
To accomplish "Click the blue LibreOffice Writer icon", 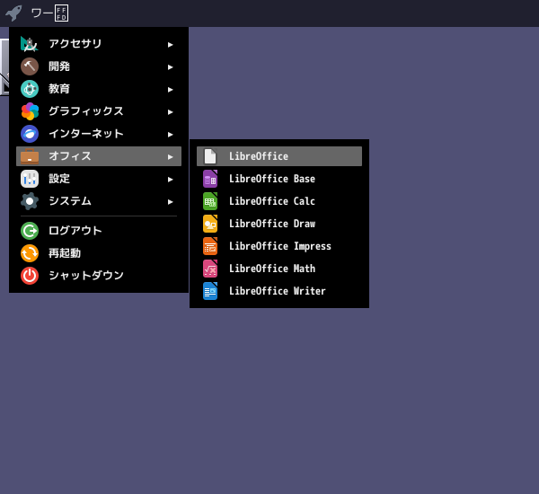I will pyautogui.click(x=210, y=291).
